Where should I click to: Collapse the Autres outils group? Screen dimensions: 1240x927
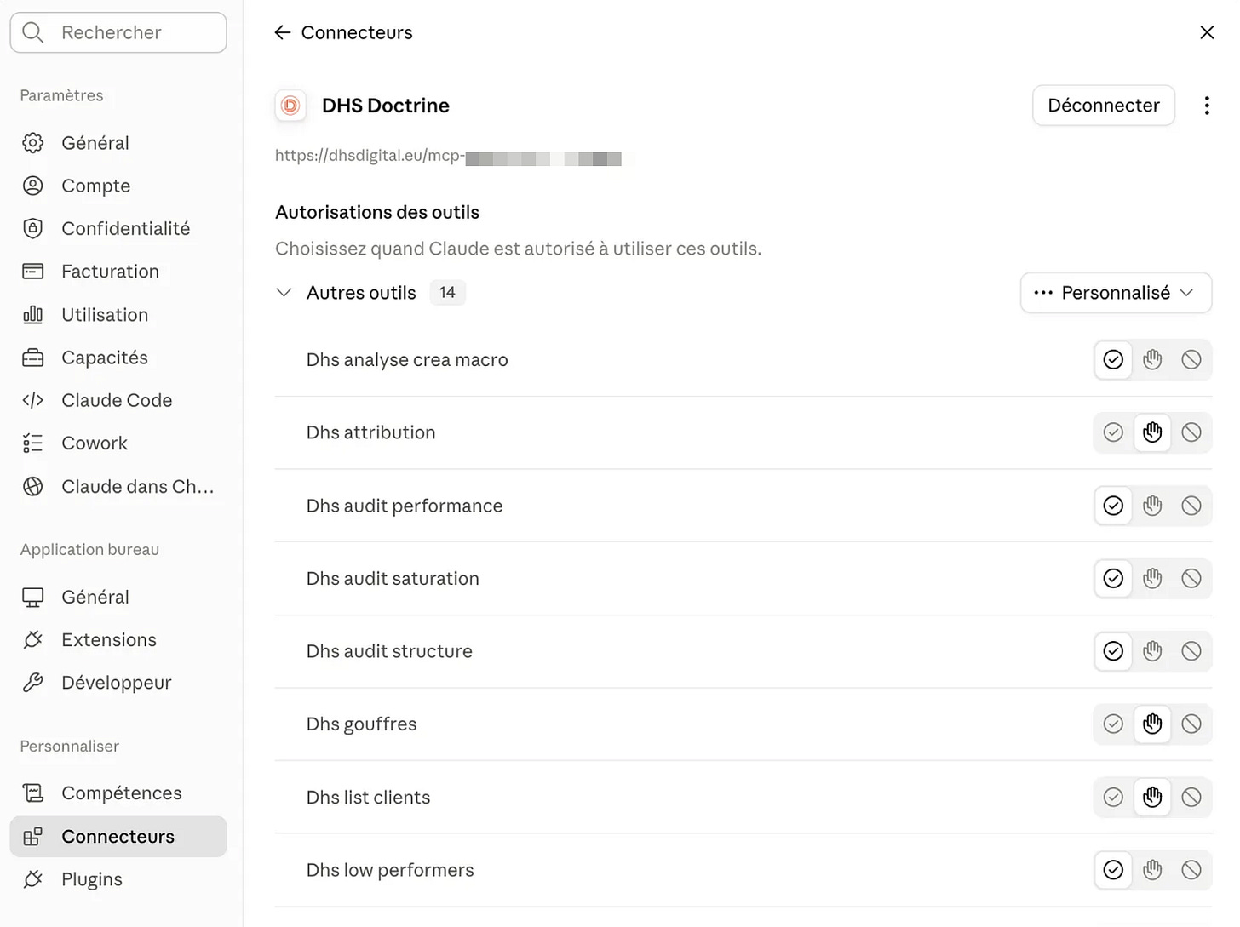tap(284, 293)
